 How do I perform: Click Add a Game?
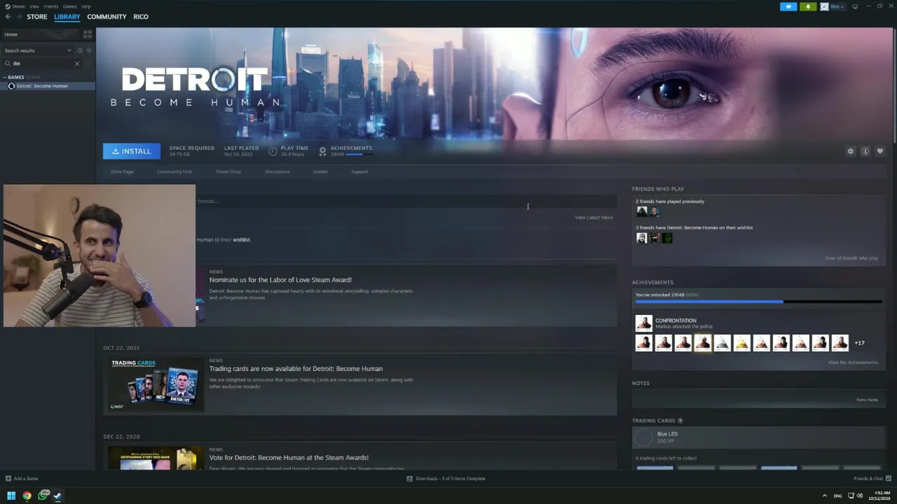coord(22,479)
